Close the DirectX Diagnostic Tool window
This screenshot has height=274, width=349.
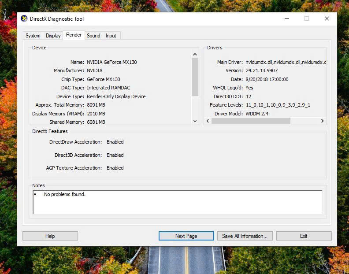coord(327,19)
